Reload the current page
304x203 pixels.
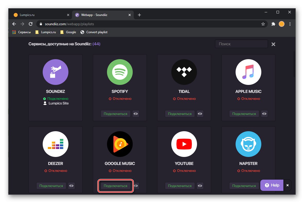[31, 24]
